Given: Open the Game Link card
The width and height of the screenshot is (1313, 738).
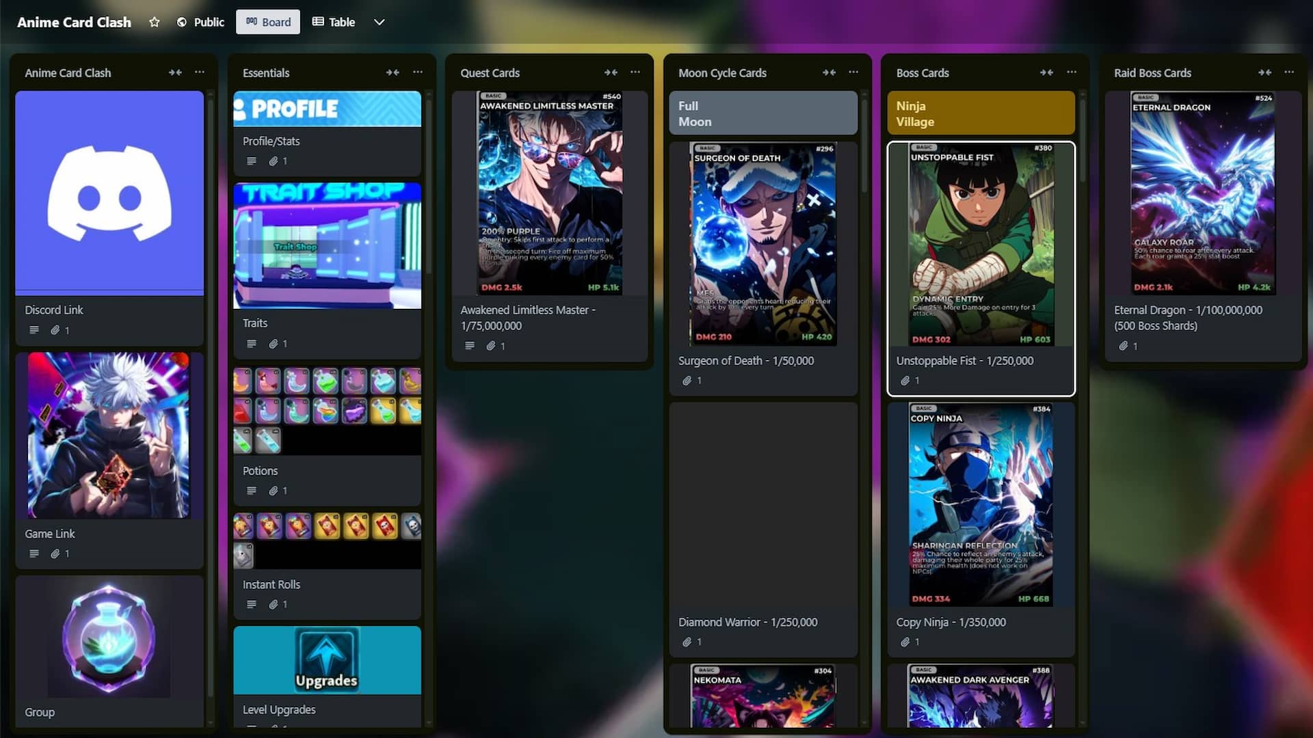Looking at the screenshot, I should pos(109,533).
